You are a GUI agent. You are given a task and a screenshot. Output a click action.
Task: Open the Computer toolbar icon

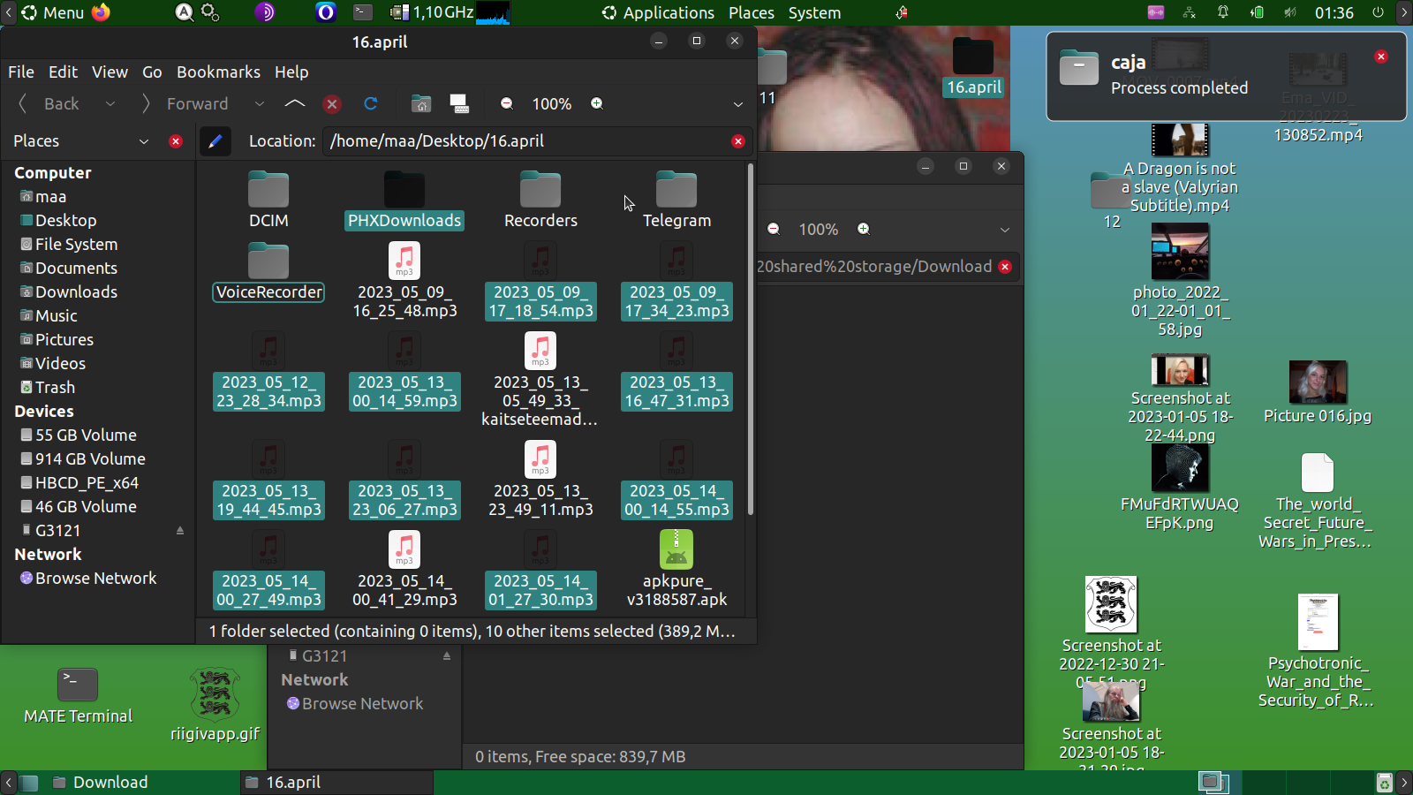[x=459, y=104]
